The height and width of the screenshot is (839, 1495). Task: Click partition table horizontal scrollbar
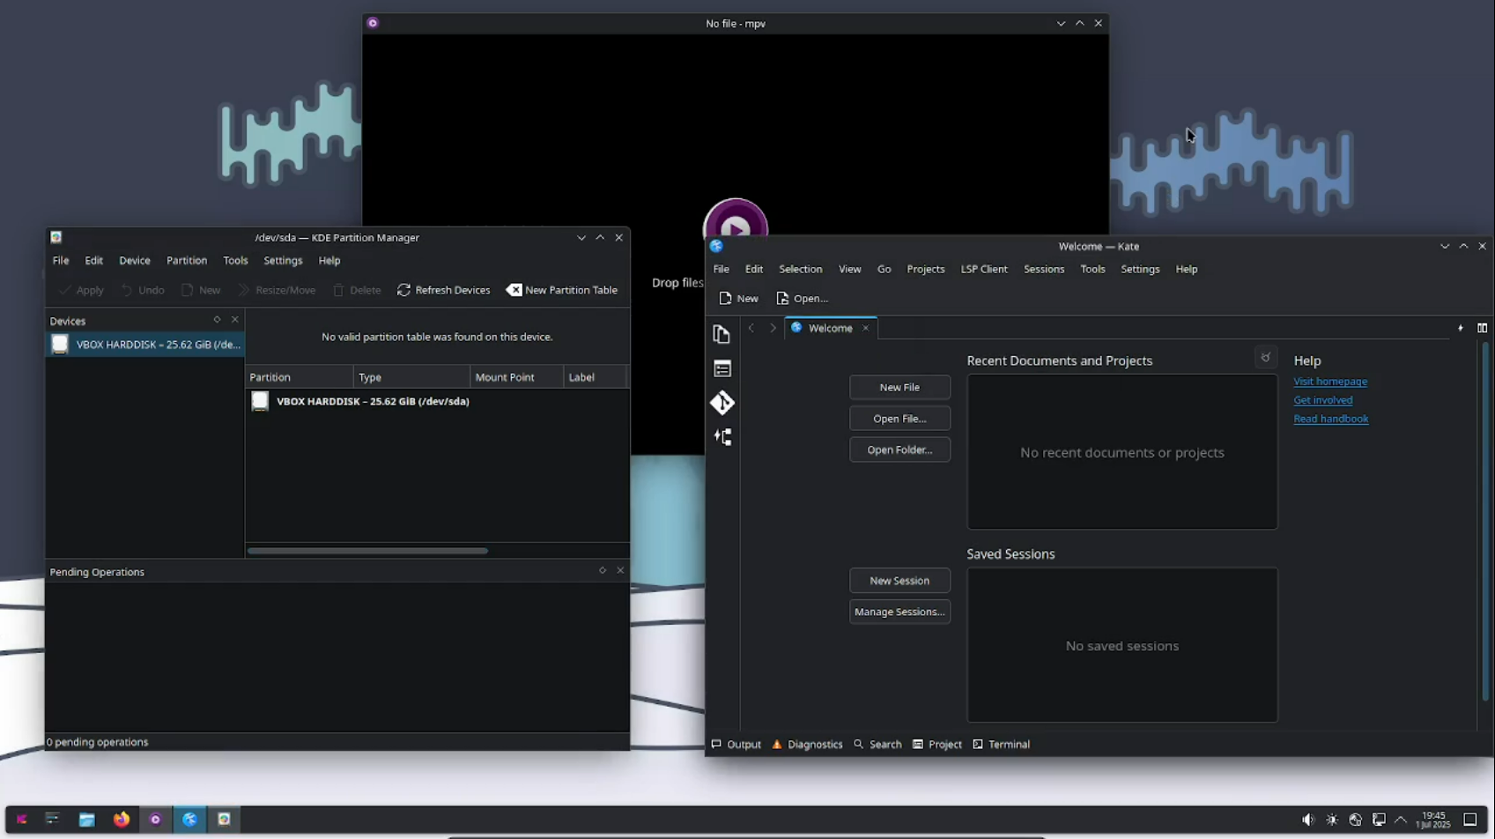pyautogui.click(x=367, y=551)
